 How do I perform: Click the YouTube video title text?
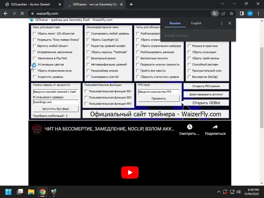click(x=109, y=129)
